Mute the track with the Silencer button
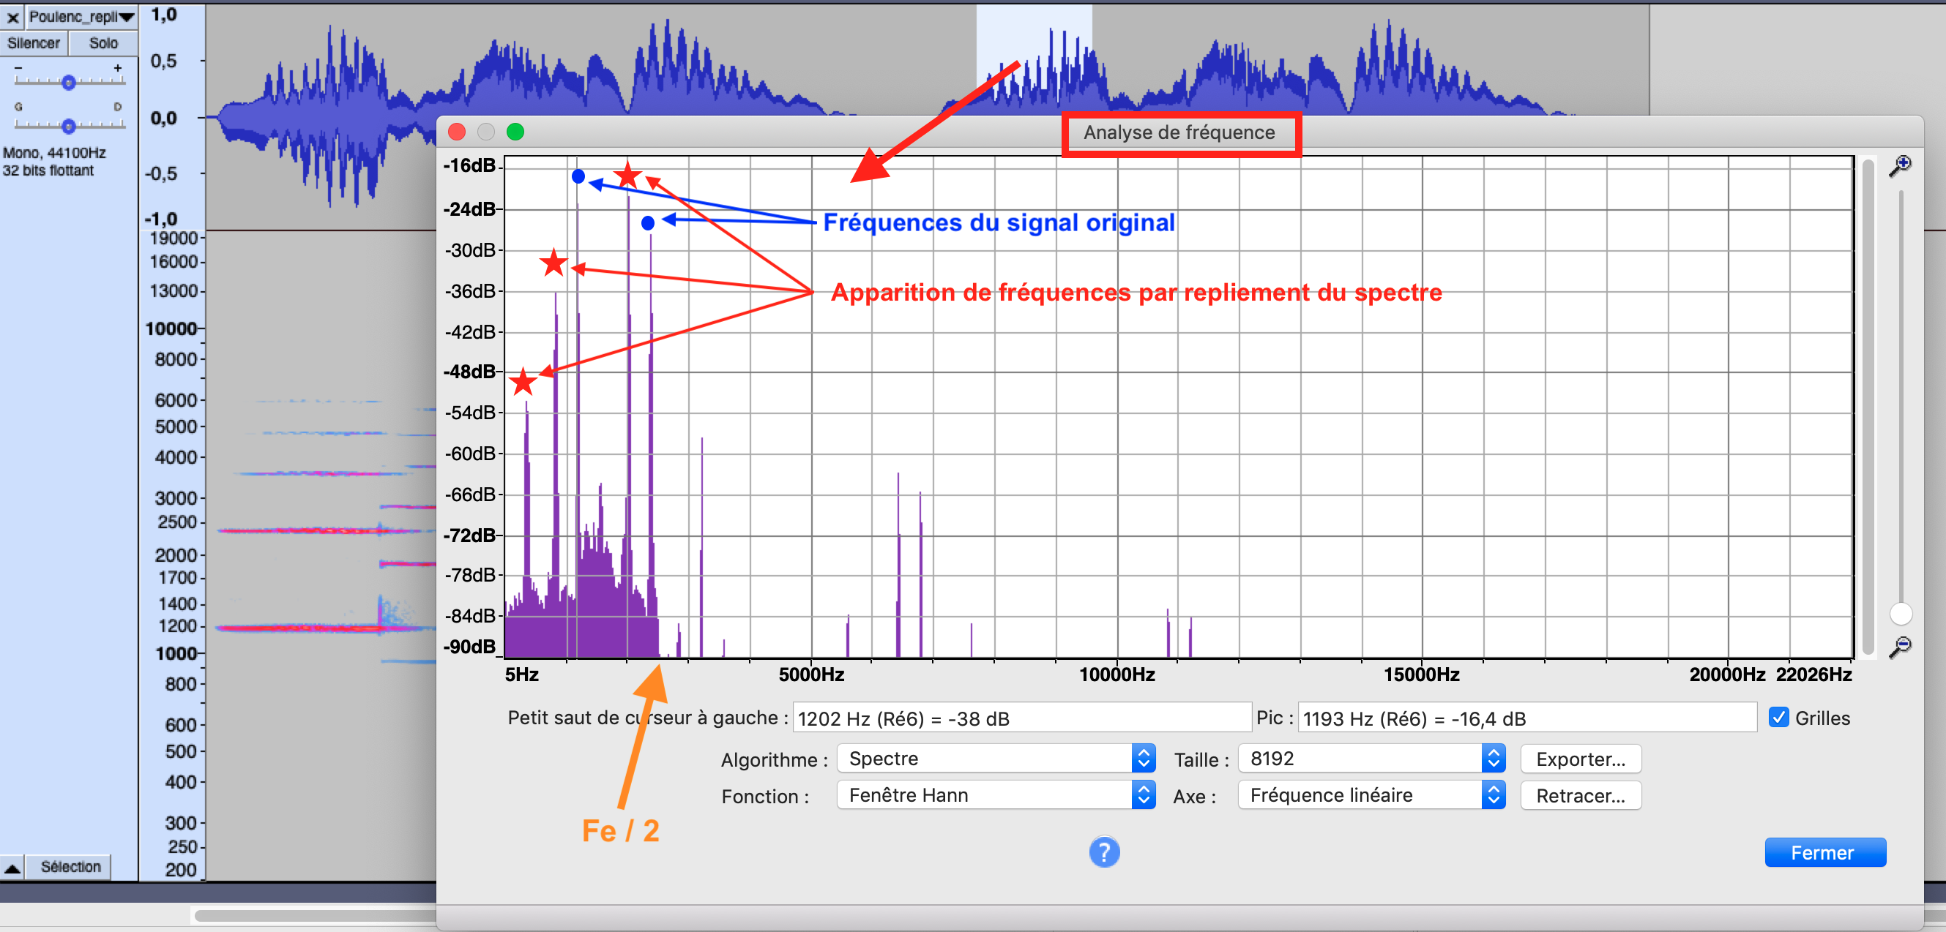1946x932 pixels. point(33,43)
